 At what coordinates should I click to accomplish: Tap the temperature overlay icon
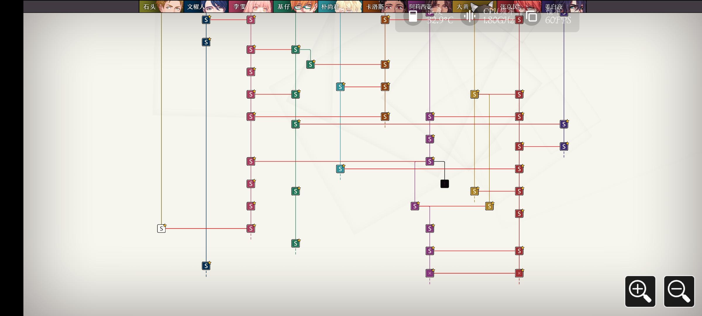pos(413,16)
